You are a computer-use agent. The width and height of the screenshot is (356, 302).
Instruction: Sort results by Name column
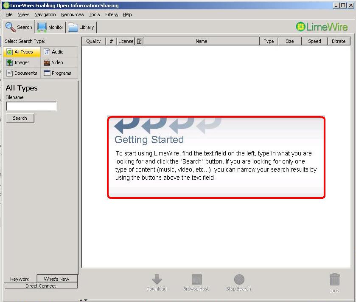coord(202,41)
